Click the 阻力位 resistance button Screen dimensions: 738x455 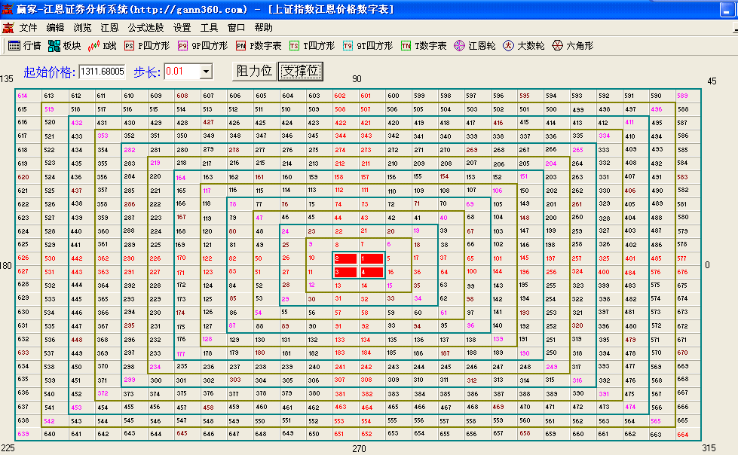(254, 71)
